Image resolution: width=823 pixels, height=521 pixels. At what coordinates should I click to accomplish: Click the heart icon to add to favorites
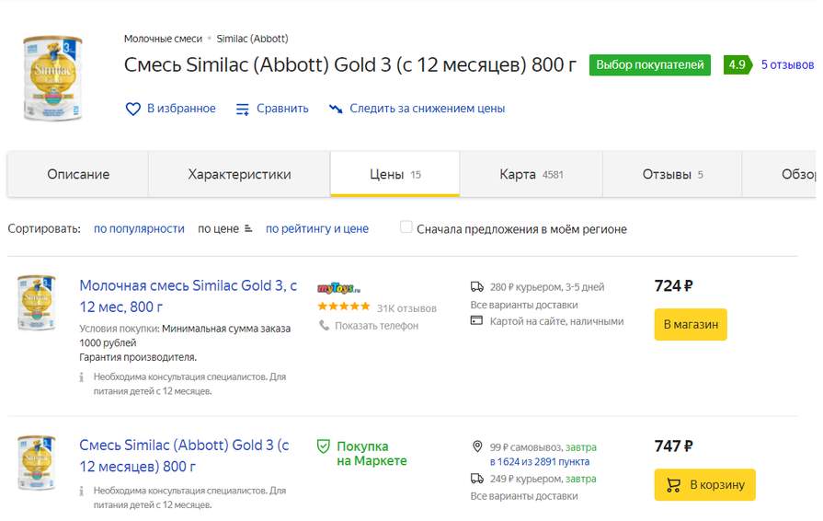(133, 109)
